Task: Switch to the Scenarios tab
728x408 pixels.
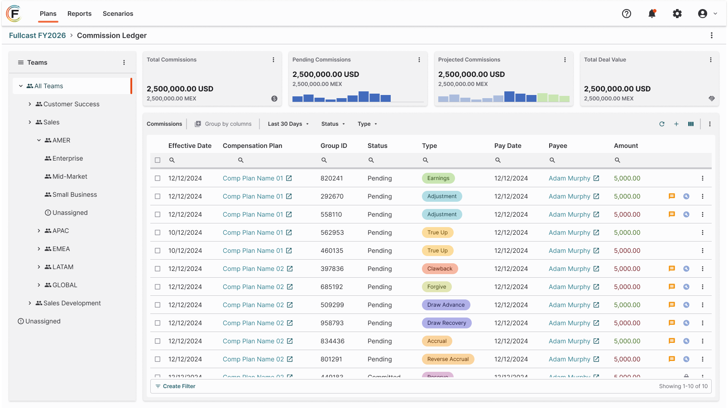Action: (118, 14)
